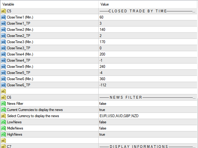Click the string icon beside Select Currency row
Viewport: 198px width, 148px height.
pos(3,116)
